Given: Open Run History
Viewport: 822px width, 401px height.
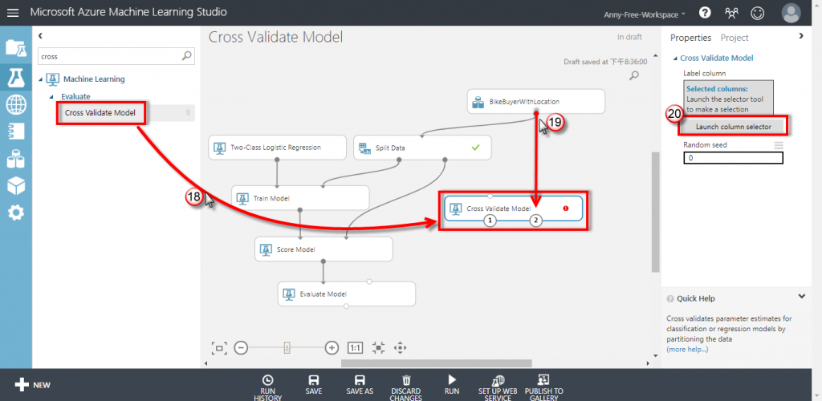Looking at the screenshot, I should point(267,387).
